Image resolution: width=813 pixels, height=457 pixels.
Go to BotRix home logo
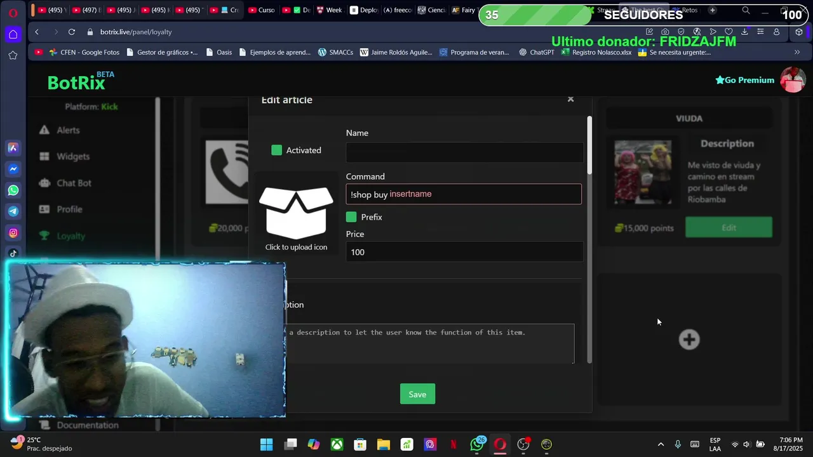click(x=81, y=81)
